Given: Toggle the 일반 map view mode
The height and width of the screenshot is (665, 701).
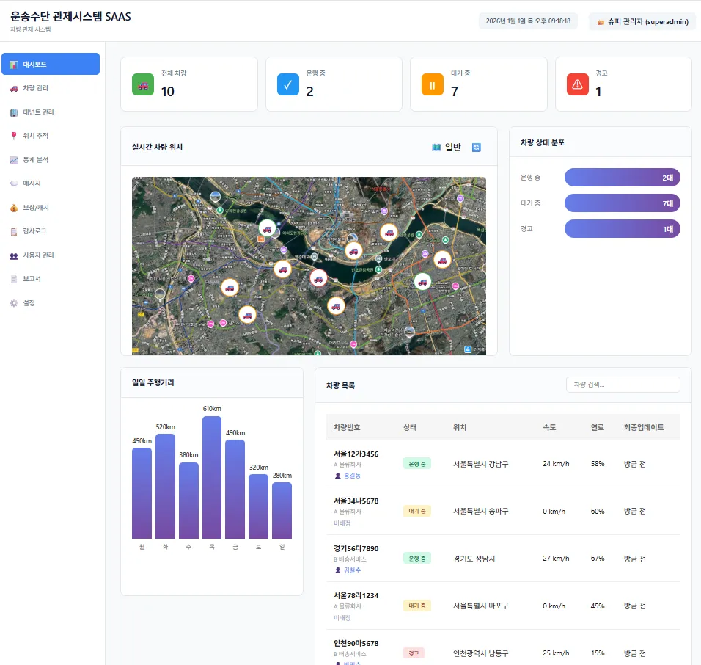Looking at the screenshot, I should pos(447,148).
